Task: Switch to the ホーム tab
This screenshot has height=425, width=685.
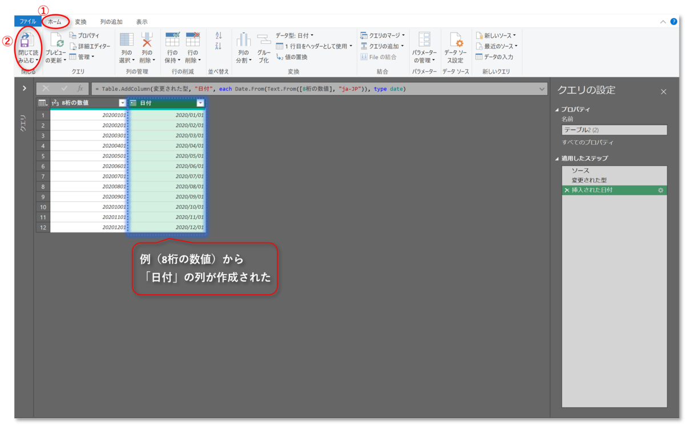Action: (55, 22)
